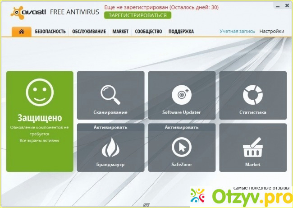Select the MARKET tab in navigation
Viewport: 293px width, 208px height.
[x=120, y=32]
